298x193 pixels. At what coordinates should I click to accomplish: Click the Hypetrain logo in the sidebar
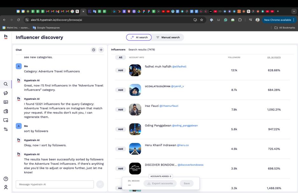click(6, 37)
